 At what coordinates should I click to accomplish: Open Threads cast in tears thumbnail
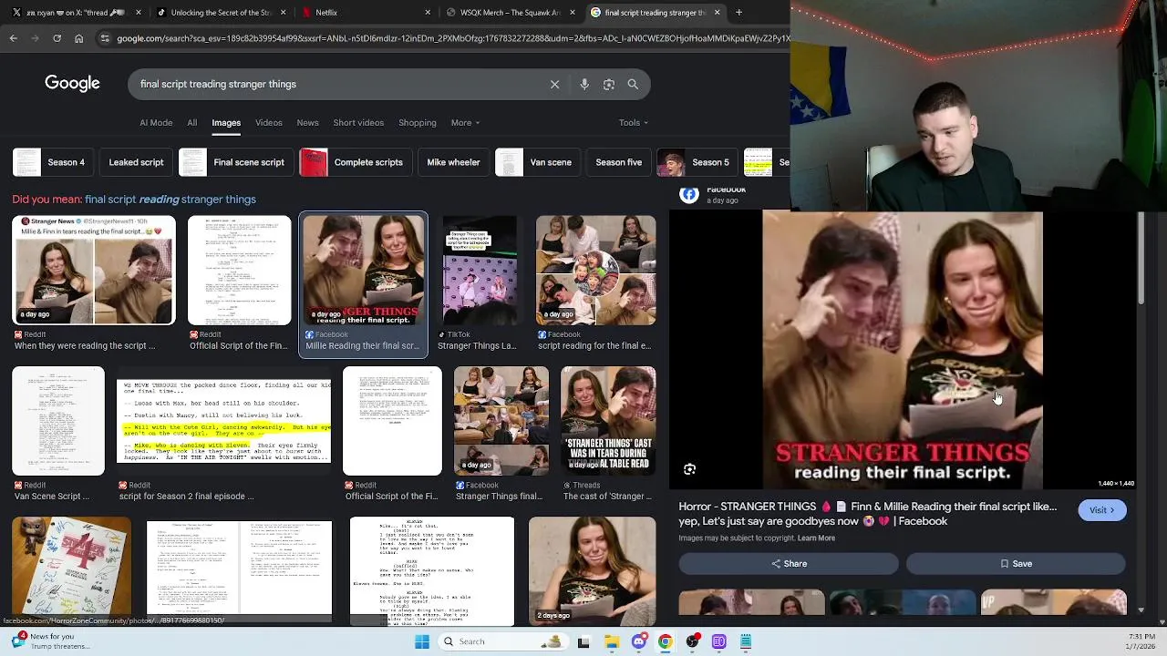point(608,421)
